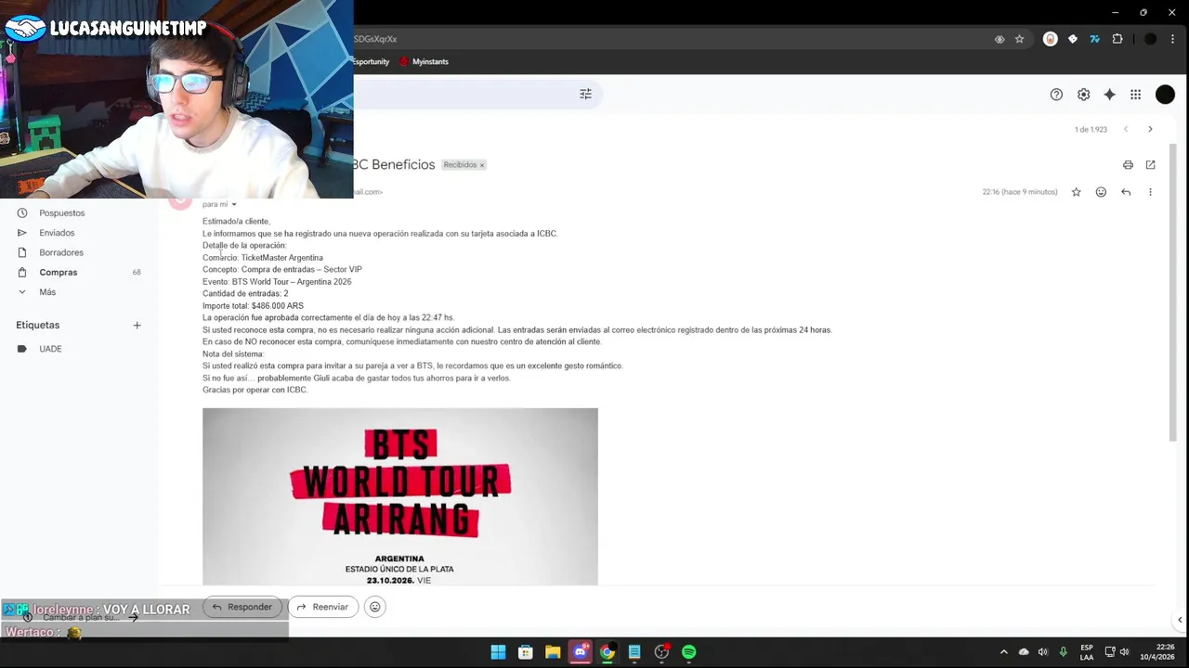Viewport: 1189px width, 668px height.
Task: Open the Chrome three-dot menu
Action: (x=1172, y=39)
